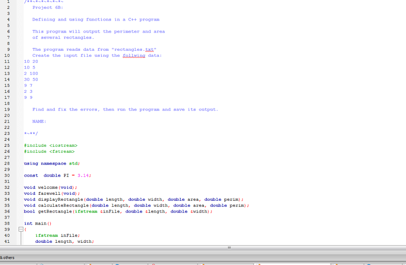Place cursor on 'using namespace std;' line
Viewport: 406px width, 265px height.
(x=52, y=163)
